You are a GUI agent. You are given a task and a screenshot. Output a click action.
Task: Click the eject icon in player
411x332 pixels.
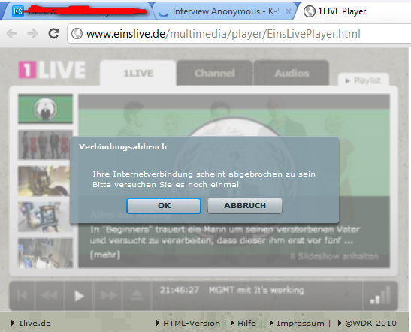pos(137,296)
